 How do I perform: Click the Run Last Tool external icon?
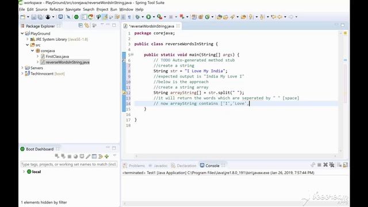click(x=160, y=17)
